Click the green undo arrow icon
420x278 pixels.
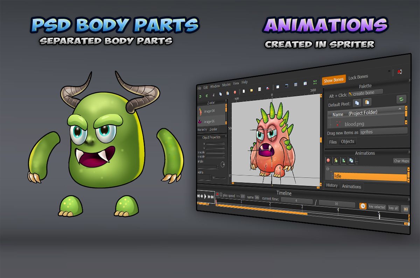200,95
